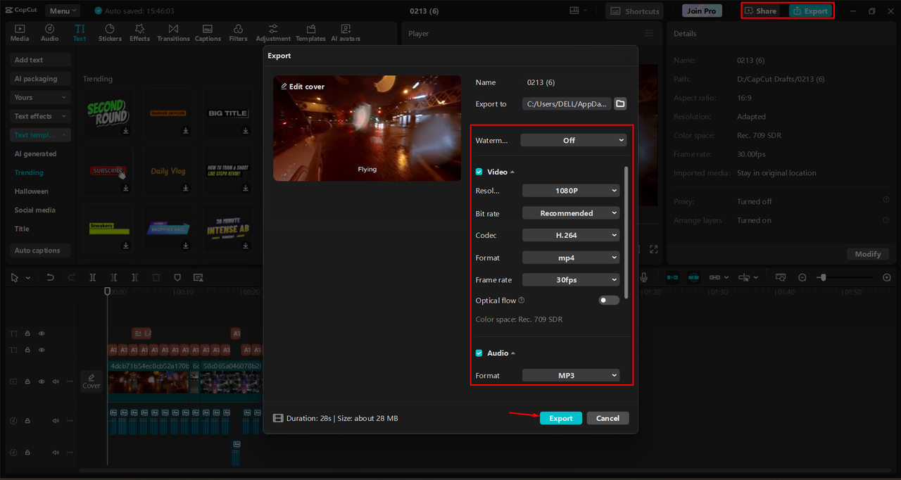The image size is (901, 480).
Task: Mute the main video track audio
Action: point(56,381)
